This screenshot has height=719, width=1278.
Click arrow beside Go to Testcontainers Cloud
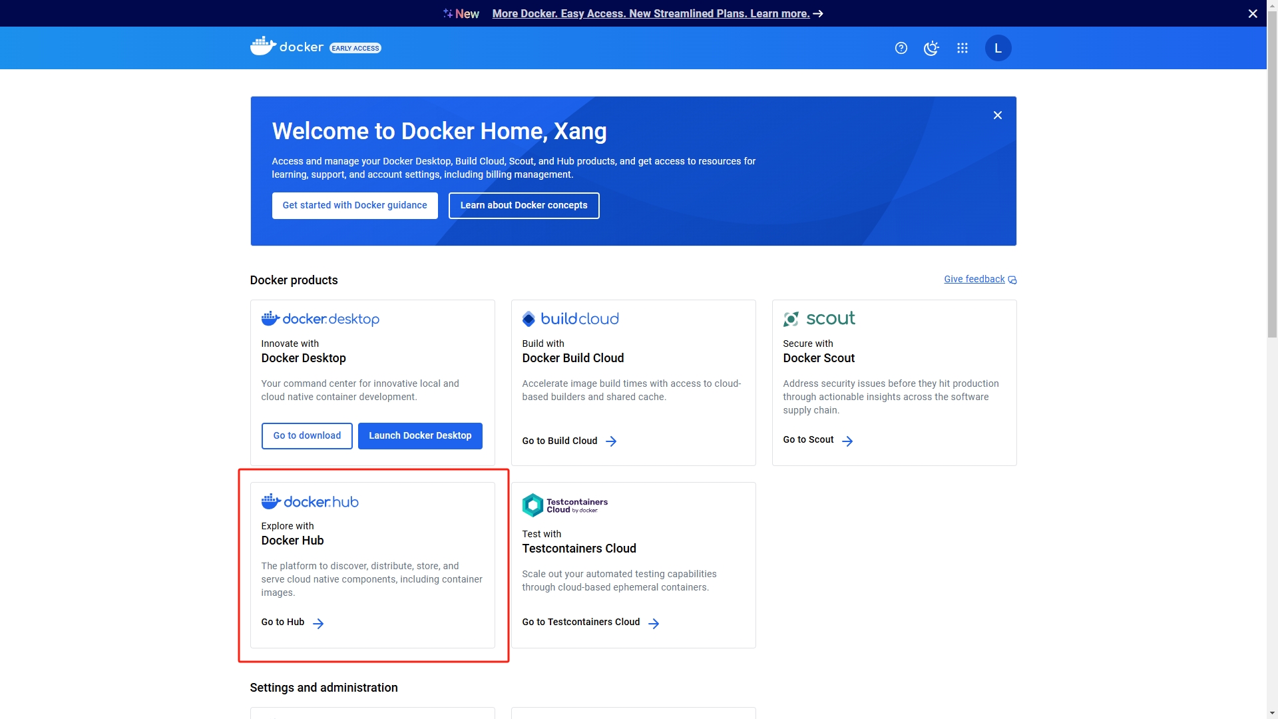654,624
